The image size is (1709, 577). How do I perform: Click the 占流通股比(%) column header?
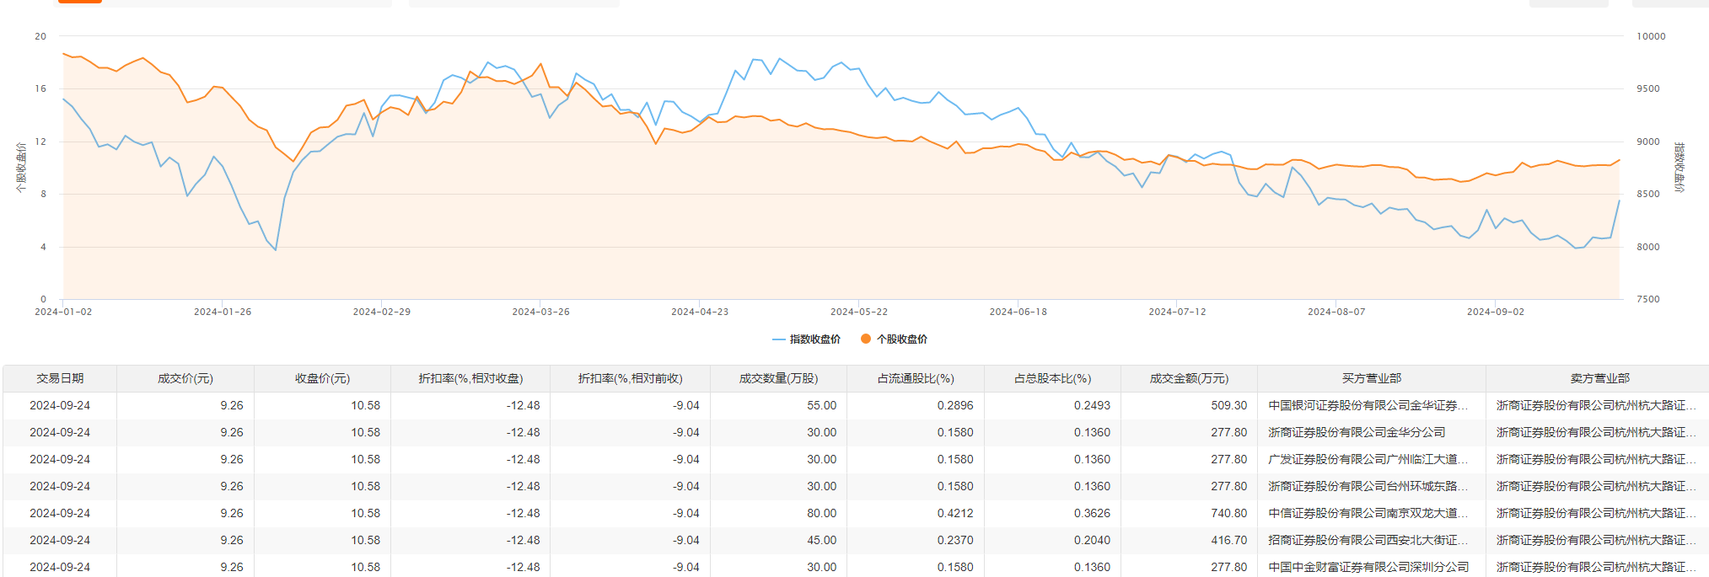click(916, 378)
